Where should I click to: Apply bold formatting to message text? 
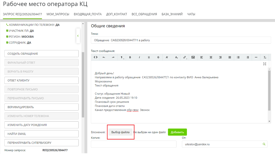click(x=130, y=57)
